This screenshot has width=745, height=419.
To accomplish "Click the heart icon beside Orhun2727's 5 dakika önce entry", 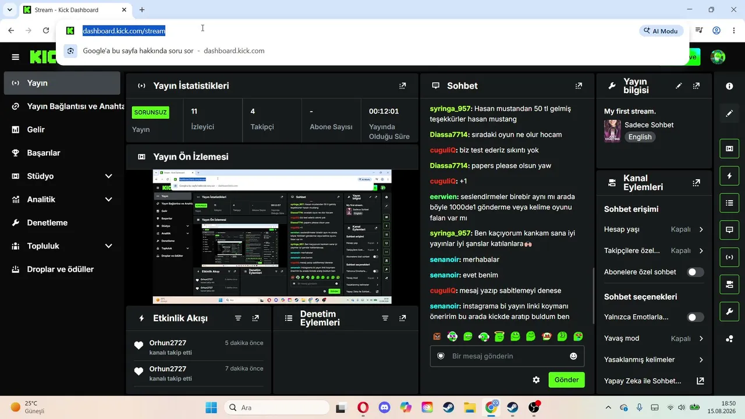I will (x=139, y=346).
